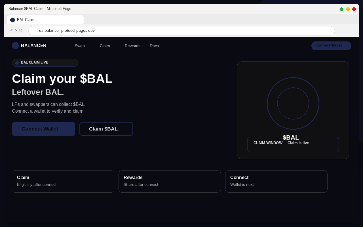
Task: Click the large Connect Wallet hero button
Action: point(43,129)
